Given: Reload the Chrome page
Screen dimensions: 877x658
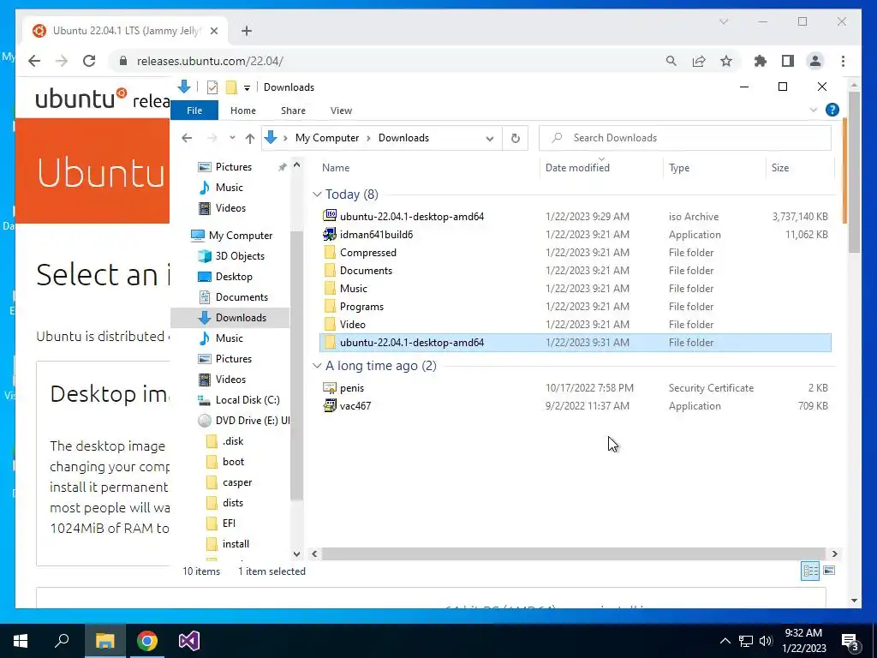Looking at the screenshot, I should [x=89, y=61].
